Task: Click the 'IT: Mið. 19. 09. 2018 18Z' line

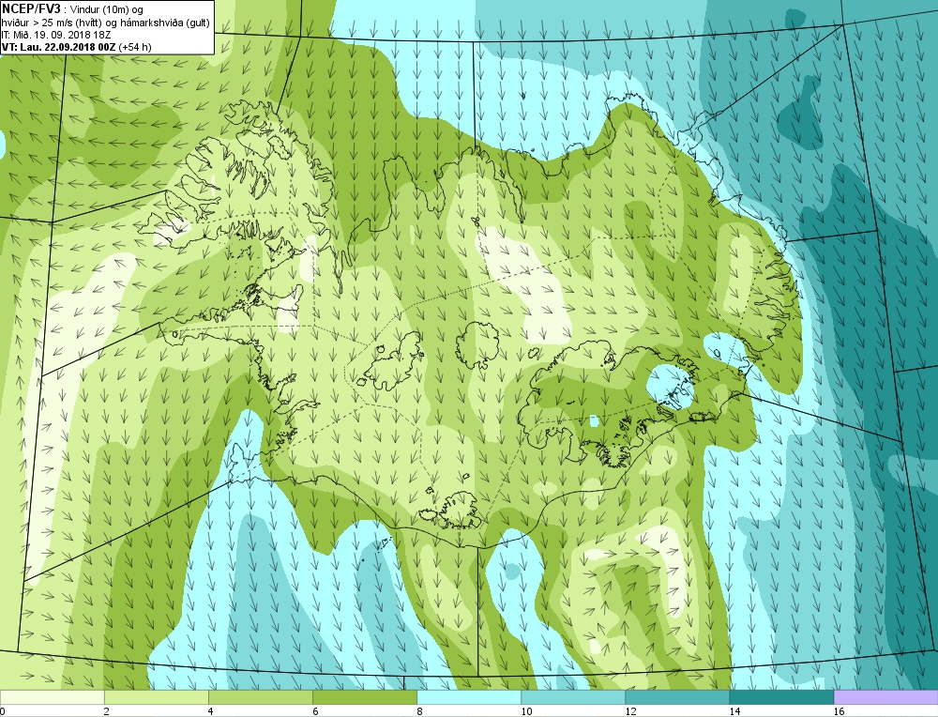Action: tap(56, 36)
